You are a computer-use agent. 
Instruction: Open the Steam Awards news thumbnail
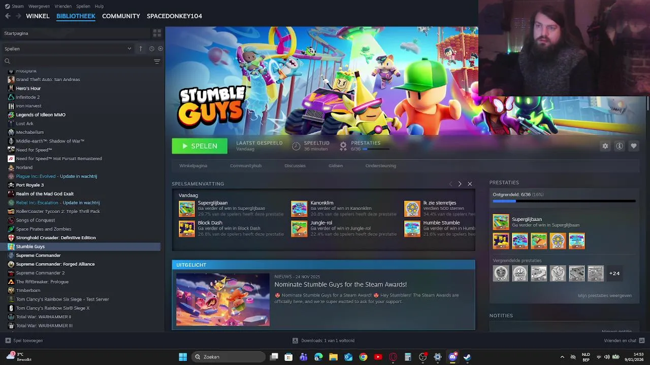pos(223,300)
